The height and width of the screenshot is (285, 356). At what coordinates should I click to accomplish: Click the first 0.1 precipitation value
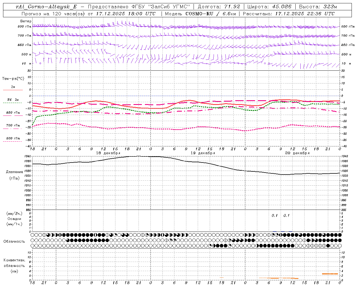pyautogui.click(x=275, y=215)
